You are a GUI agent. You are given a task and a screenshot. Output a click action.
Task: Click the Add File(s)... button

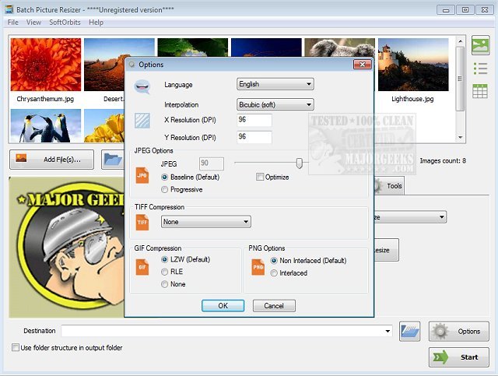[52, 160]
